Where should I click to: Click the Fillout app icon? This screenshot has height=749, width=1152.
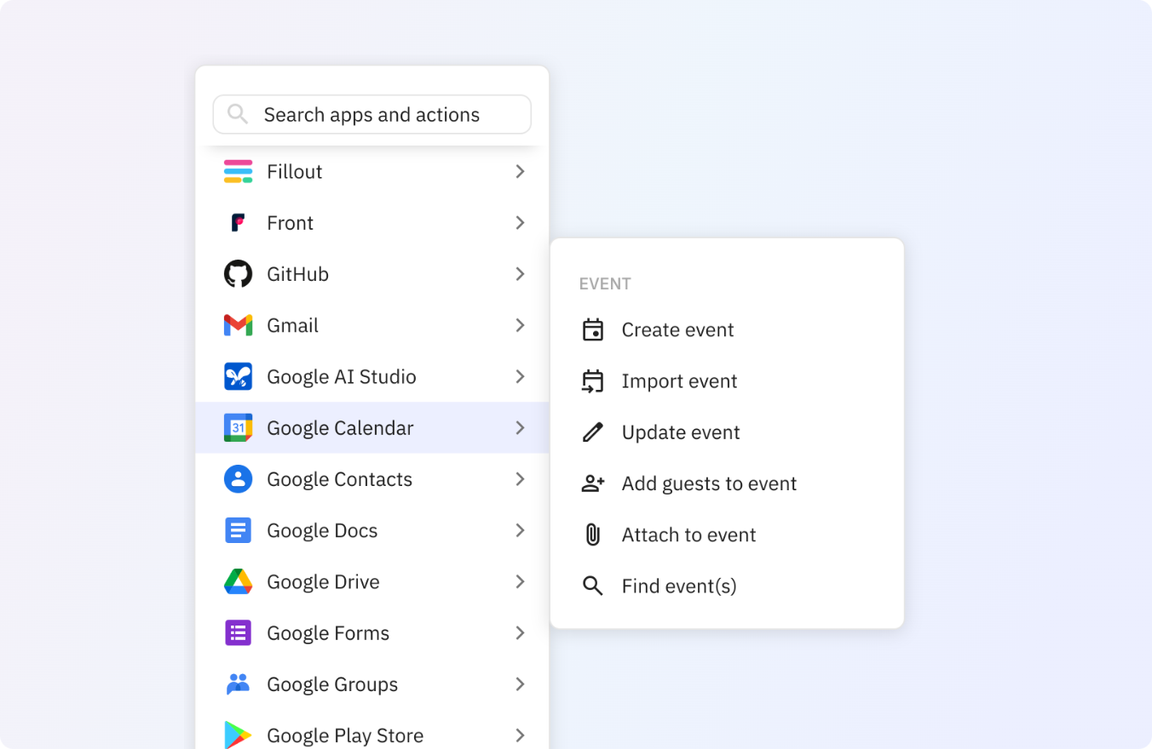[238, 171]
